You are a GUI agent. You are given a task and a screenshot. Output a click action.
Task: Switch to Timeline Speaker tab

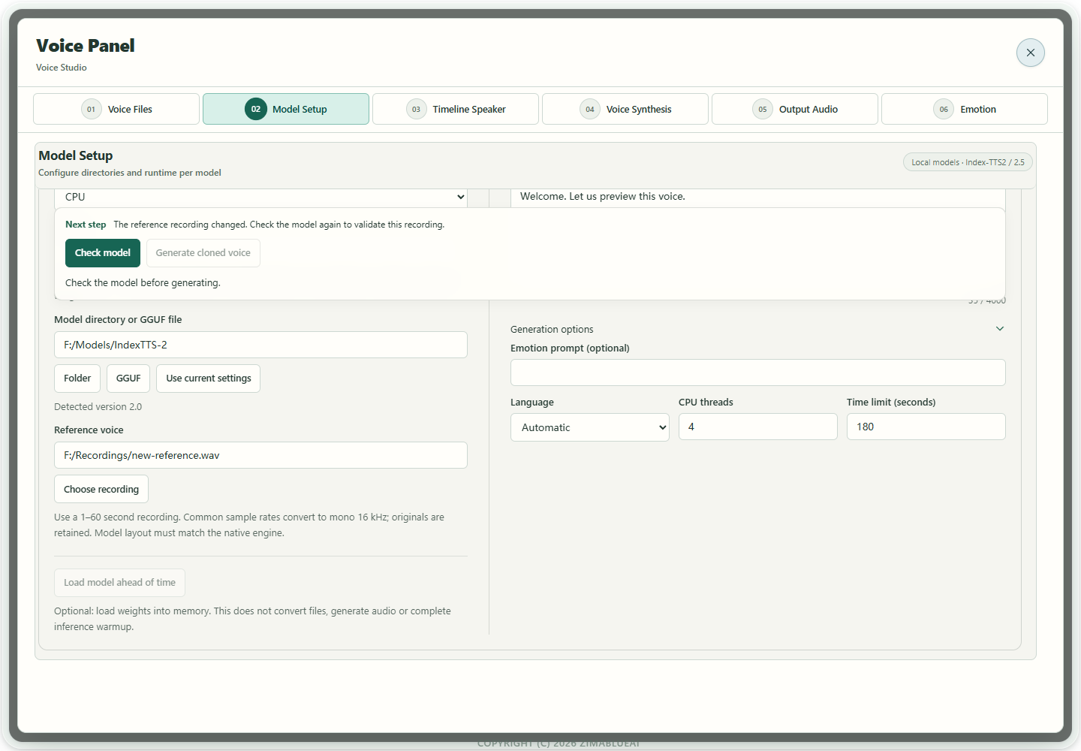tap(456, 109)
